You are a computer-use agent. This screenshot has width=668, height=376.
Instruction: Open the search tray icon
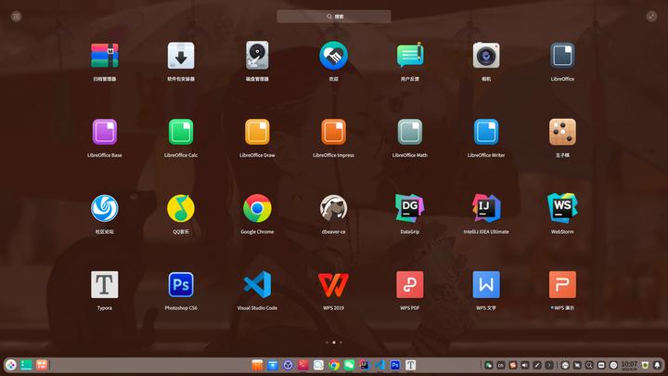tap(589, 366)
